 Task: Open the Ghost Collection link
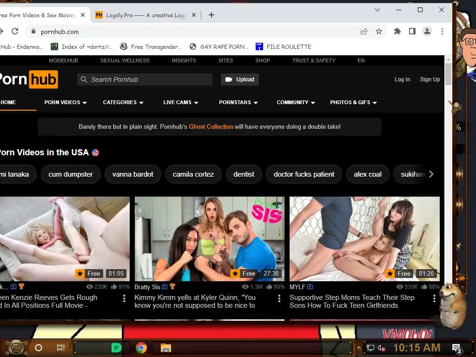coord(211,126)
